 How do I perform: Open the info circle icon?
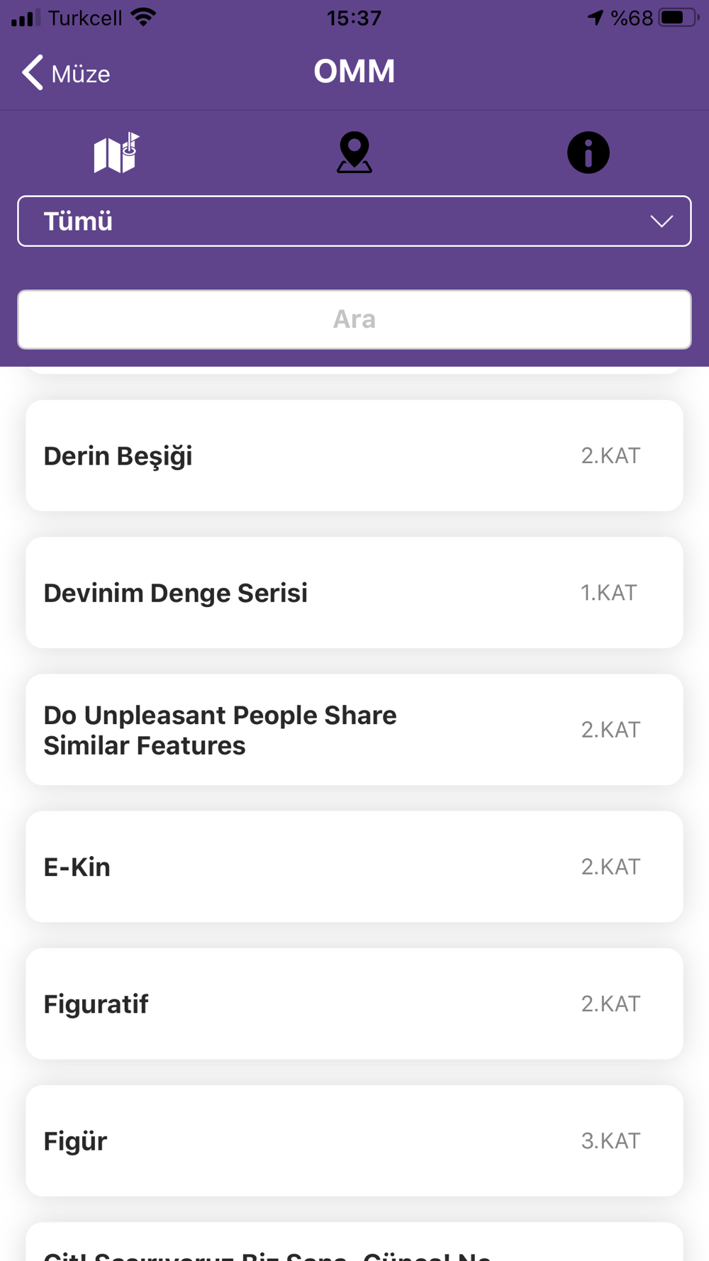588,153
